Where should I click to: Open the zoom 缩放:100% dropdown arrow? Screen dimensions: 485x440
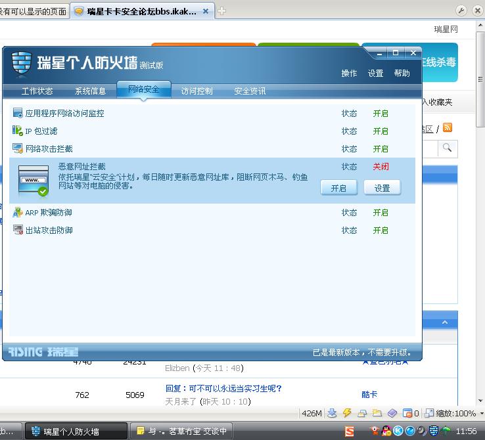(x=482, y=414)
